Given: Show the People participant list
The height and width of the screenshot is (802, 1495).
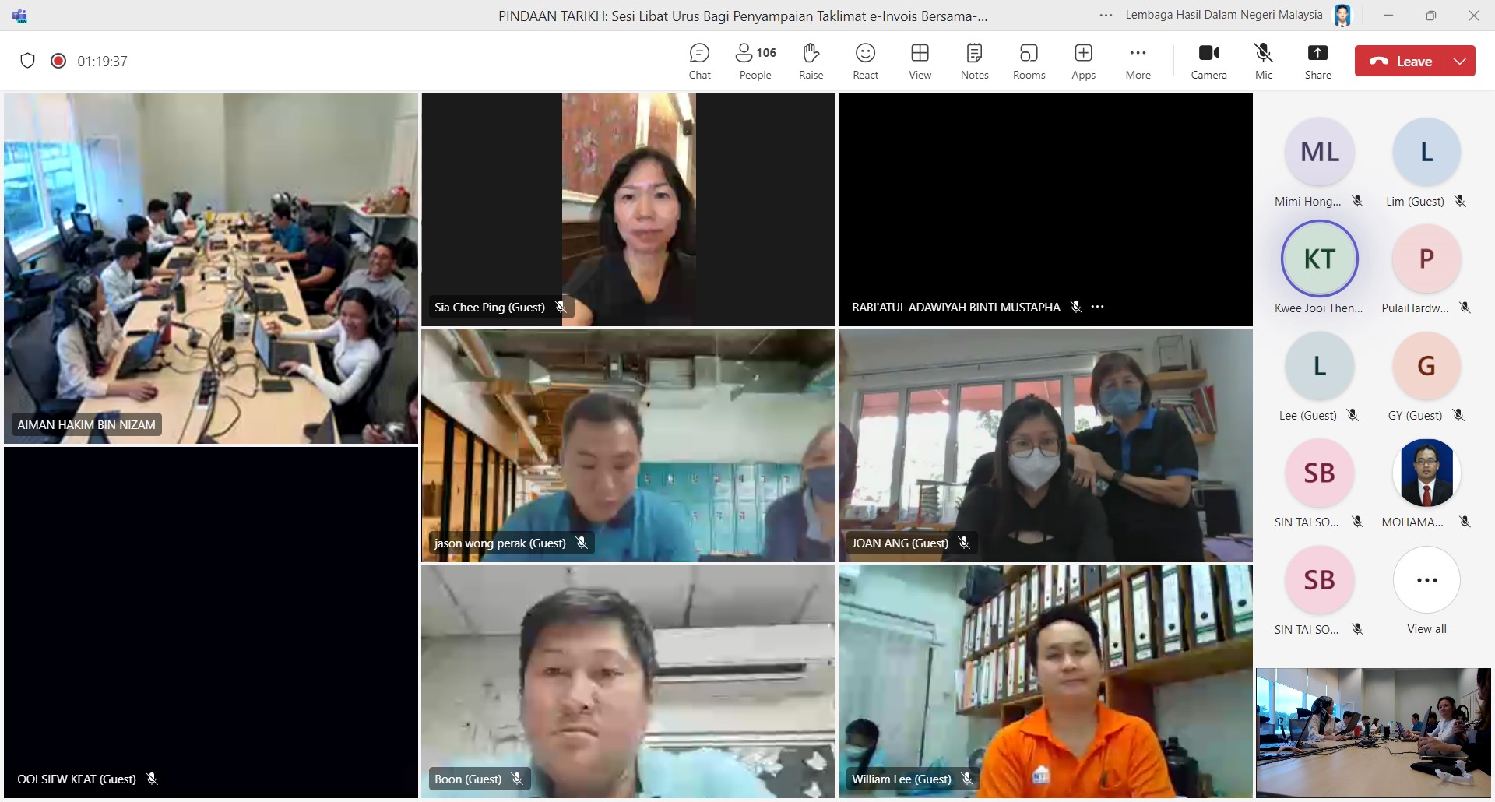Looking at the screenshot, I should click(x=755, y=61).
